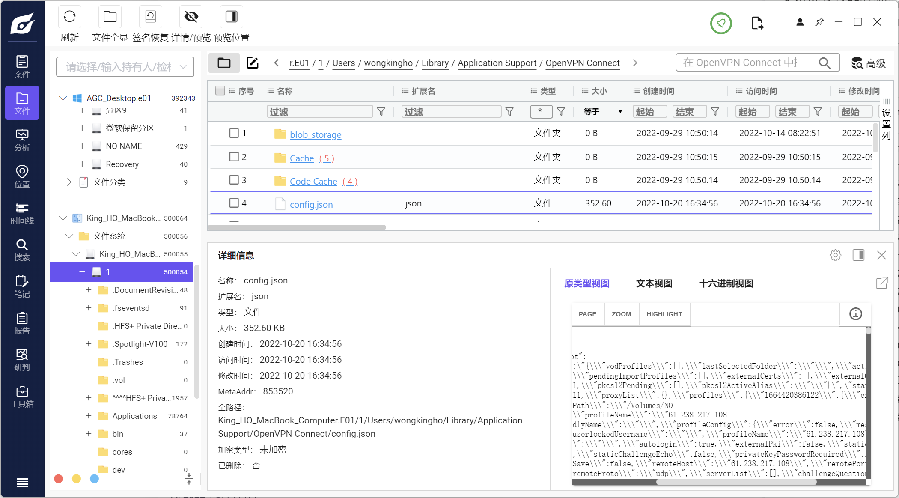The width and height of the screenshot is (899, 498).
Task: Open the 工具箱 toolbox sidebar section
Action: pos(22,397)
